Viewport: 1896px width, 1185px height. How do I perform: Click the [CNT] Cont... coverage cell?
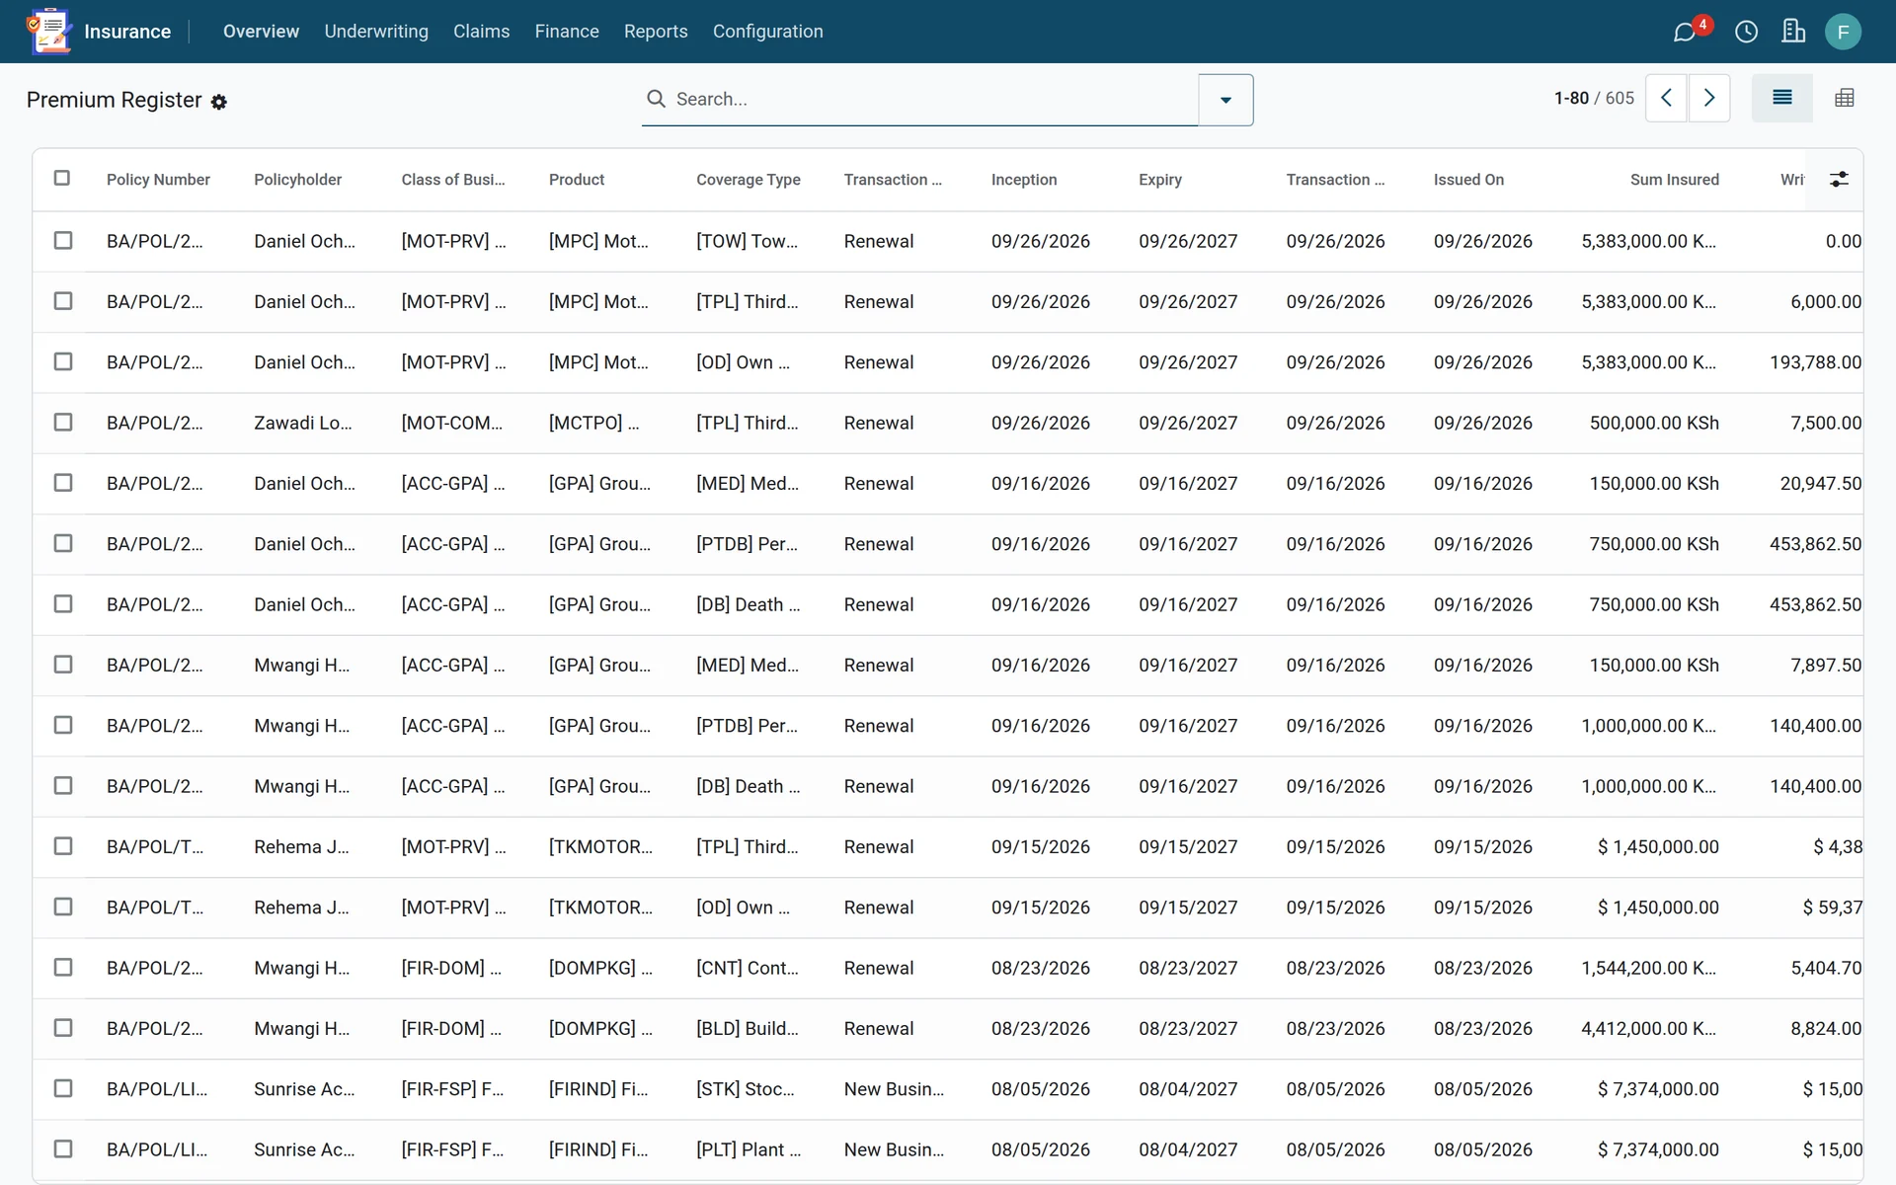(748, 968)
